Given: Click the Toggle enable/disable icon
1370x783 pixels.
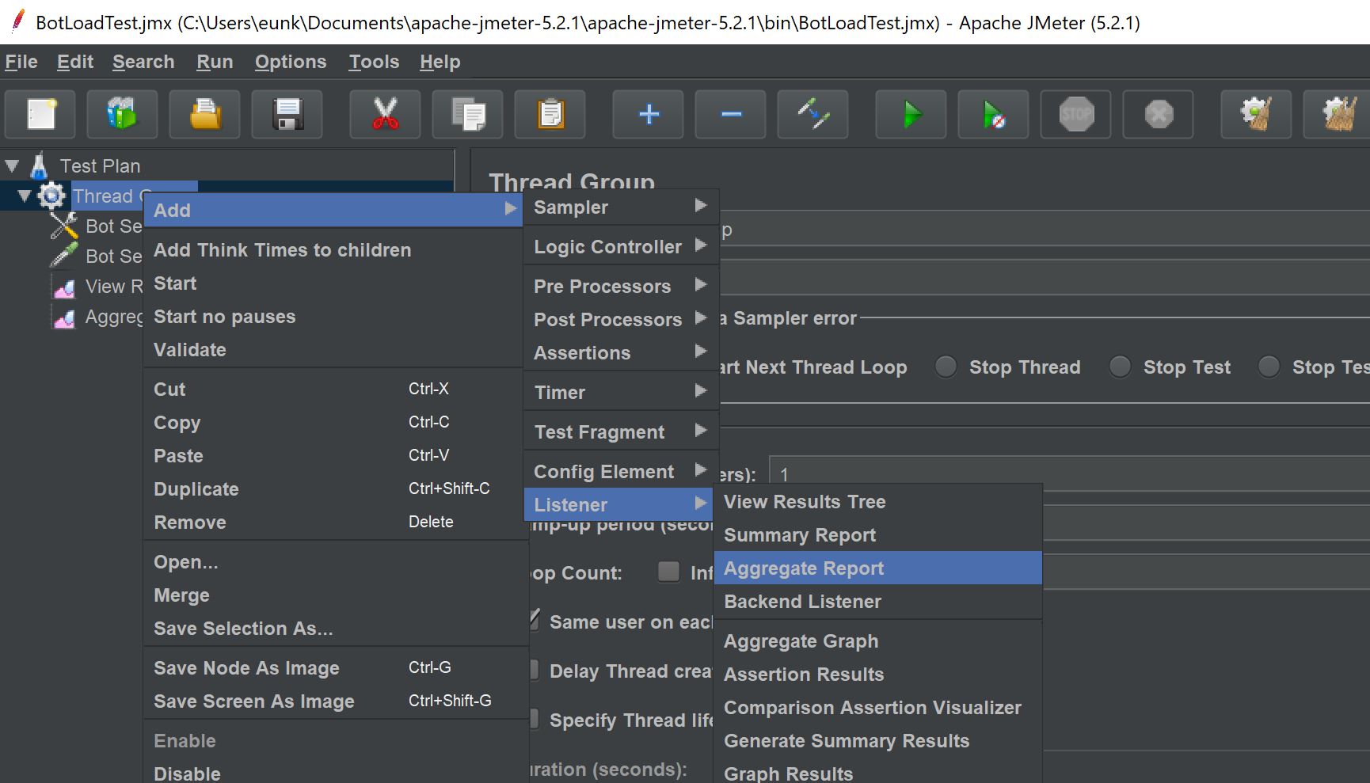Looking at the screenshot, I should 813,115.
